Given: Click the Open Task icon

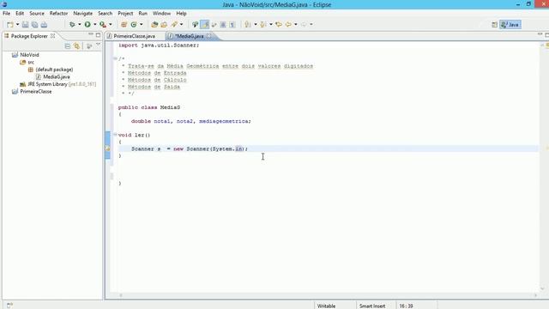Looking at the screenshot, I should (x=164, y=25).
